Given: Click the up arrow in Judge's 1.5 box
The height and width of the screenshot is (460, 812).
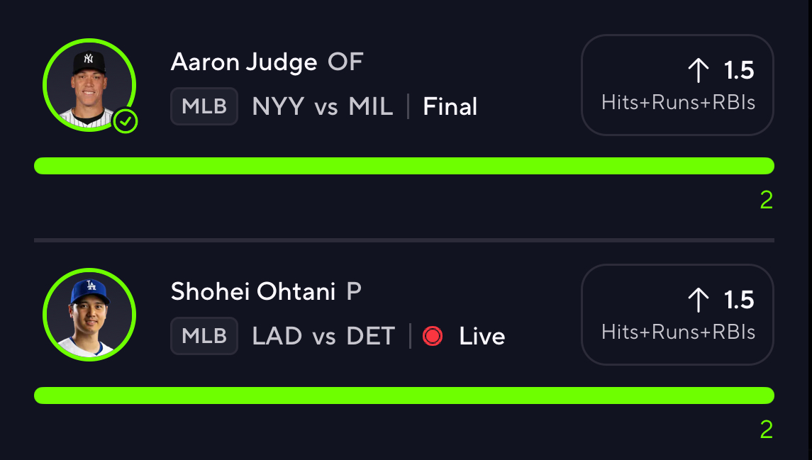Looking at the screenshot, I should 698,70.
